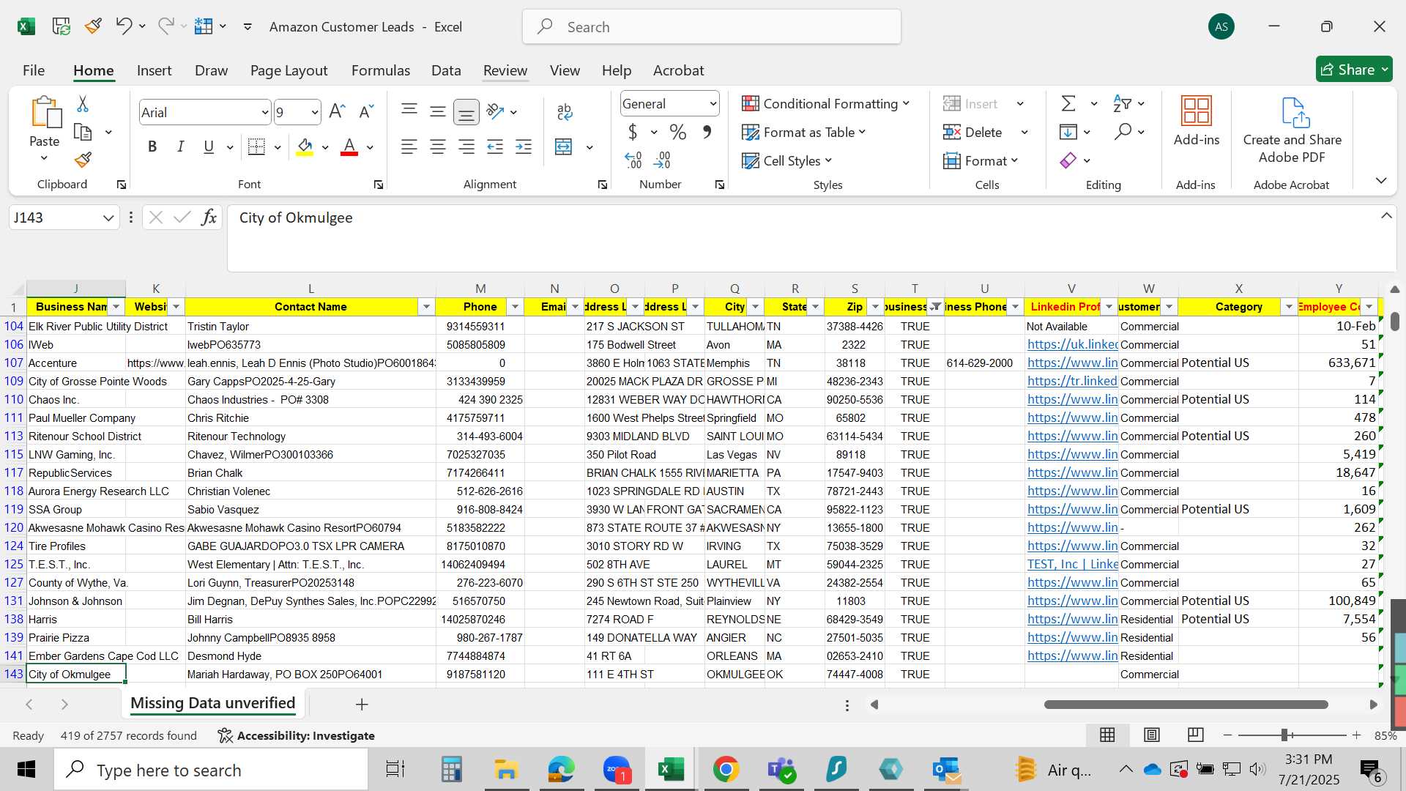Click AutoSum sigma icon
Viewport: 1406px width, 791px height.
pos(1068,104)
